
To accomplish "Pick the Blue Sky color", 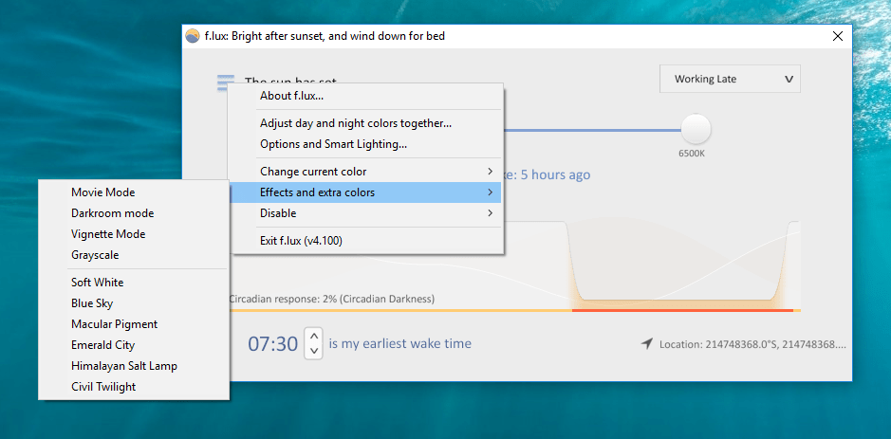I will pos(134,303).
